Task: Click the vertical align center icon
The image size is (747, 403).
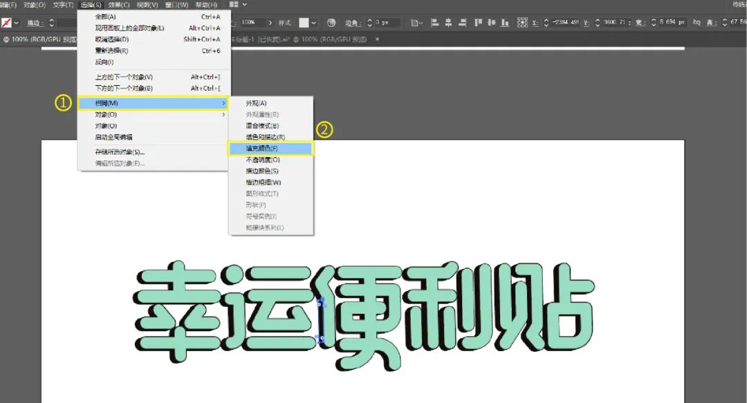Action: (492, 22)
